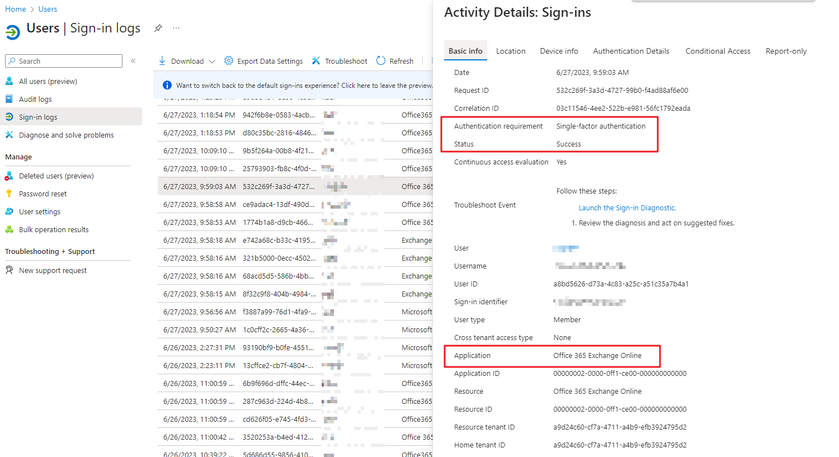The height and width of the screenshot is (457, 839).
Task: Open the more options ellipsis menu
Action: click(176, 27)
